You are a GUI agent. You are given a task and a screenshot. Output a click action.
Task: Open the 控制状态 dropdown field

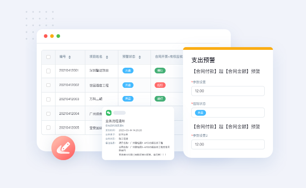tap(228, 113)
